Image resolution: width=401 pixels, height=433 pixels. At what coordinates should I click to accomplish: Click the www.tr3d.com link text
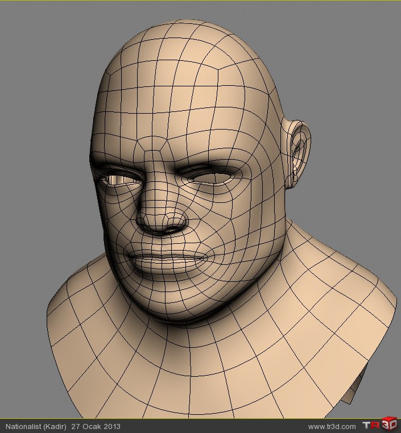[x=332, y=427]
